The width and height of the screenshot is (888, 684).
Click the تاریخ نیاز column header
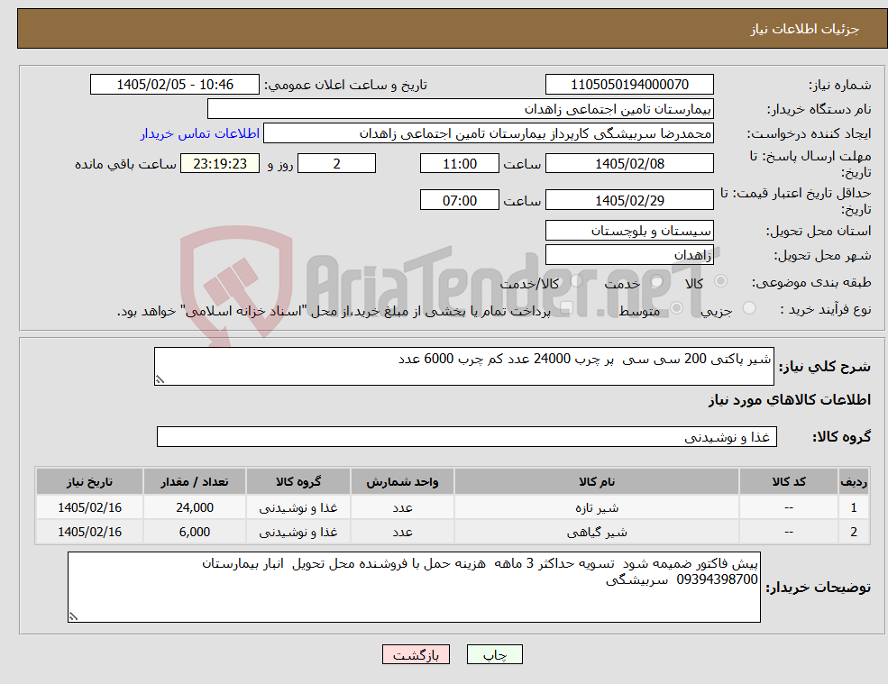pyautogui.click(x=89, y=482)
